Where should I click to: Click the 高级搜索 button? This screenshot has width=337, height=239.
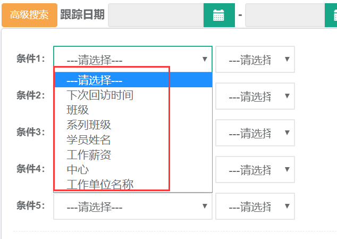click(x=29, y=15)
